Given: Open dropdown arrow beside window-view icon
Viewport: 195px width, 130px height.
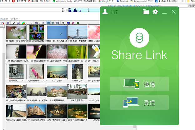Looking at the screenshot, I should [x=40, y=23].
